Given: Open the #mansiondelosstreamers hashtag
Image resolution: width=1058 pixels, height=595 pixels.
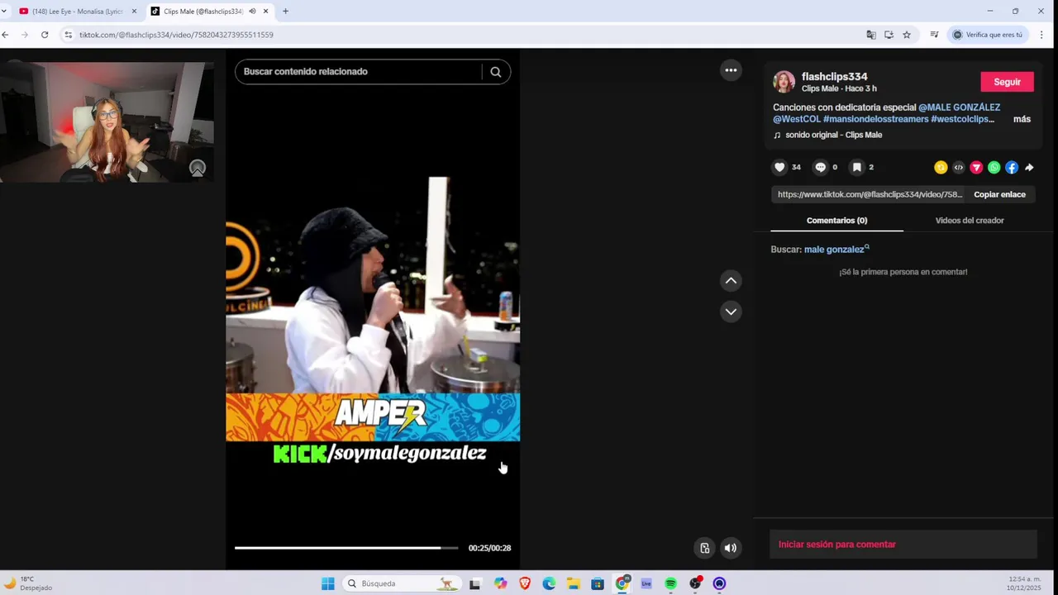Looking at the screenshot, I should [x=876, y=119].
